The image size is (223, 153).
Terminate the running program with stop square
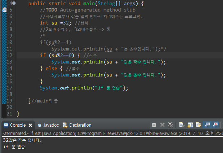click(154, 125)
